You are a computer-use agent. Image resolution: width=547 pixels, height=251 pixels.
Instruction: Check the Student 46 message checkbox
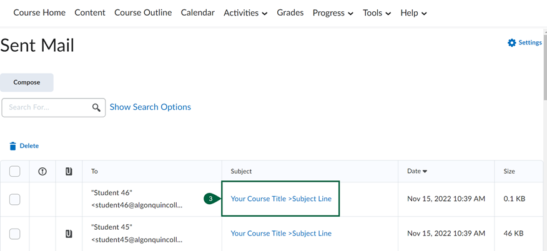(x=14, y=199)
